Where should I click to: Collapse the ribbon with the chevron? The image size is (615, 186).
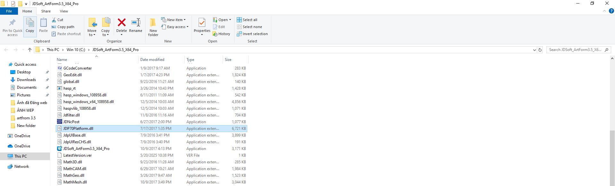tap(604, 11)
